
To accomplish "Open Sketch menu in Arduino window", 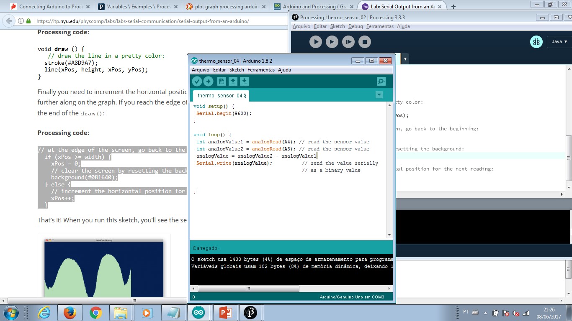I will (237, 70).
